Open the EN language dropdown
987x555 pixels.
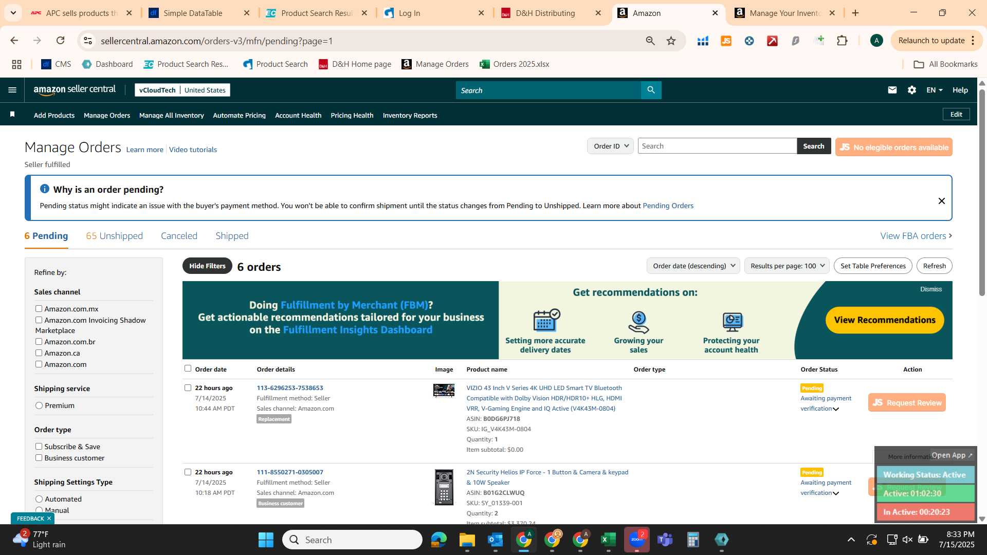934,90
